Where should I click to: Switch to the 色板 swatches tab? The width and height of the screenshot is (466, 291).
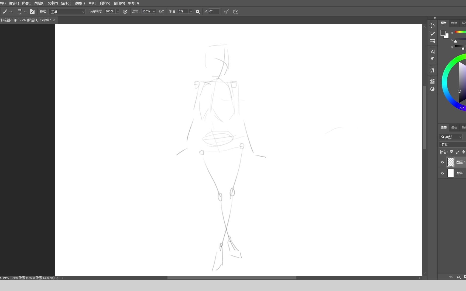[454, 23]
